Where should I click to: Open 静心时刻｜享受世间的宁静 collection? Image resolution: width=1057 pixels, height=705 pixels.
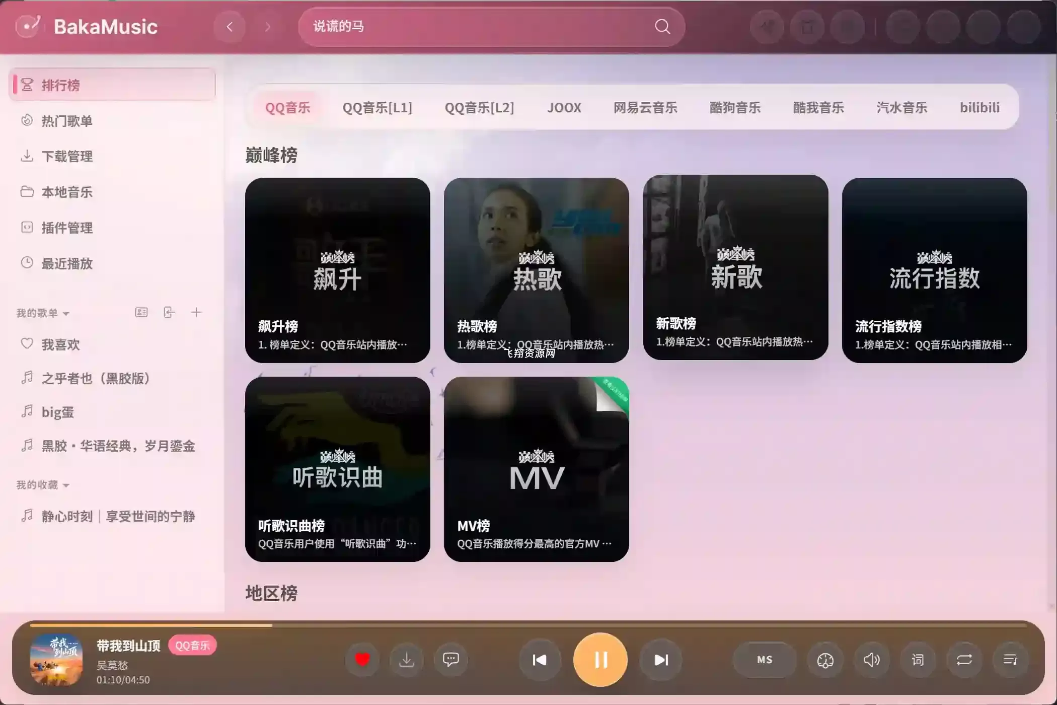(112, 516)
